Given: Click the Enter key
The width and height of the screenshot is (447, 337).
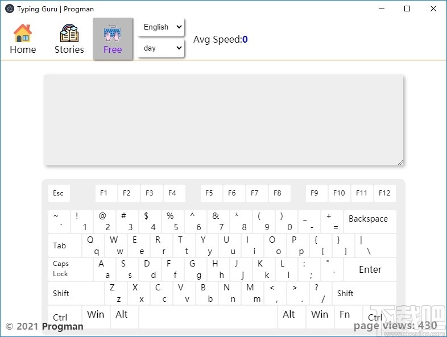Looking at the screenshot, I should (x=370, y=269).
